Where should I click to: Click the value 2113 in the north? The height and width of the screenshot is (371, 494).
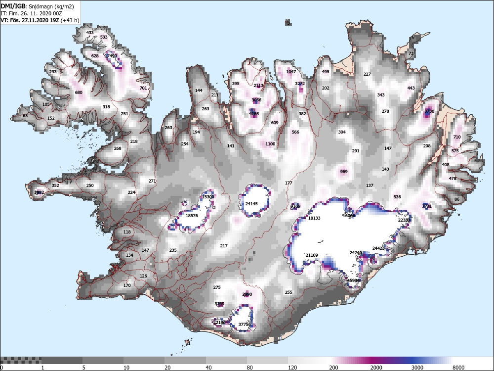pos(258,86)
